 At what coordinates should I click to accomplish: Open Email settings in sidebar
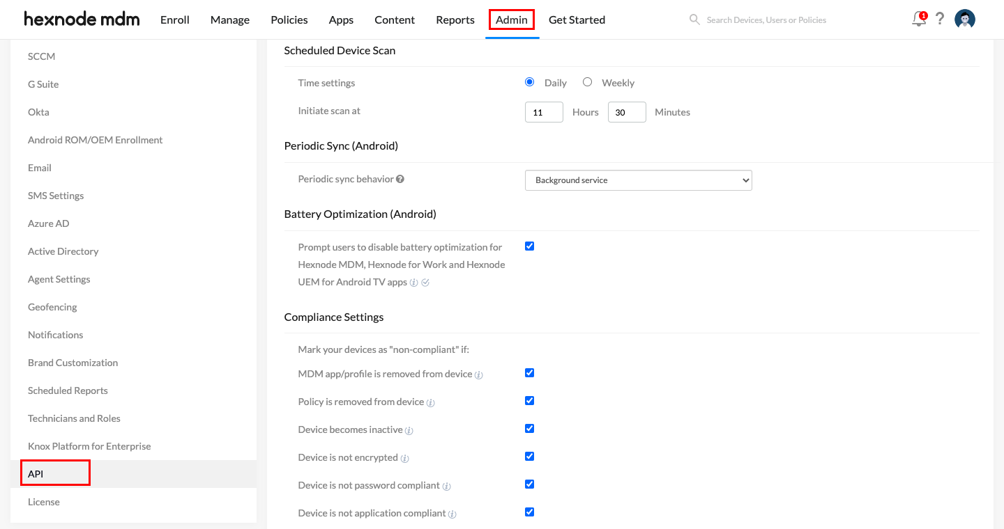point(40,168)
